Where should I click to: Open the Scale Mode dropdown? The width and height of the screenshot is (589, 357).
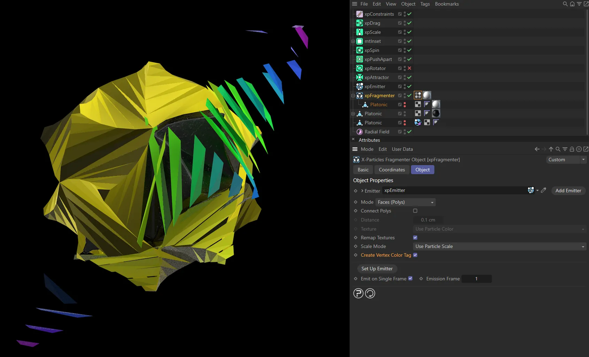pos(499,246)
